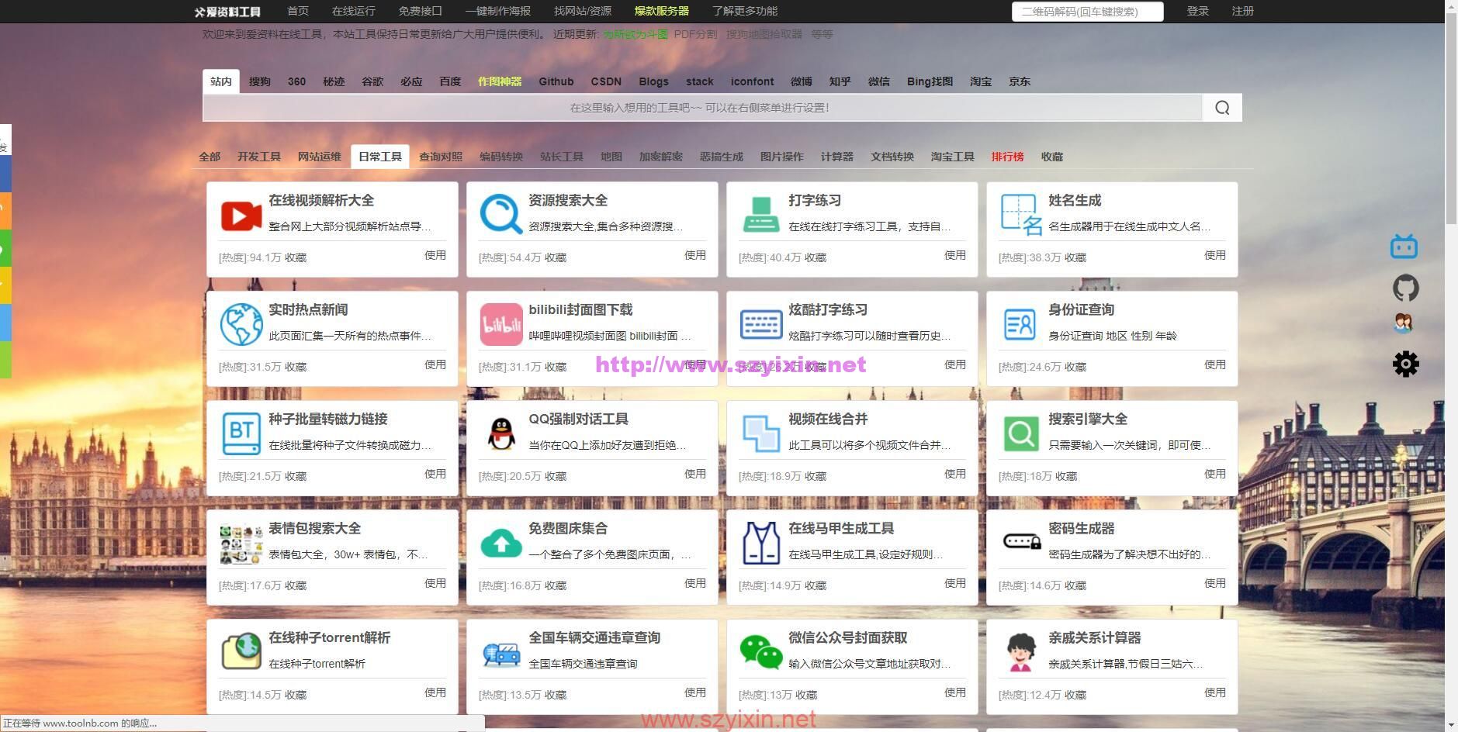Click the 爱资料工具 site logo
The width and height of the screenshot is (1458, 732).
coord(227,12)
